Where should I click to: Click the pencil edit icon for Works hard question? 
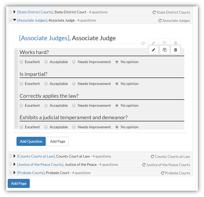tap(153, 50)
